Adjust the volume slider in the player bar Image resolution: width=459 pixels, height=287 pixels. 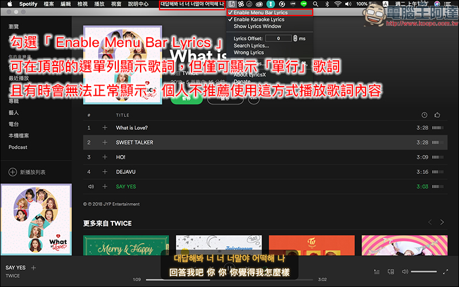pyautogui.click(x=423, y=272)
